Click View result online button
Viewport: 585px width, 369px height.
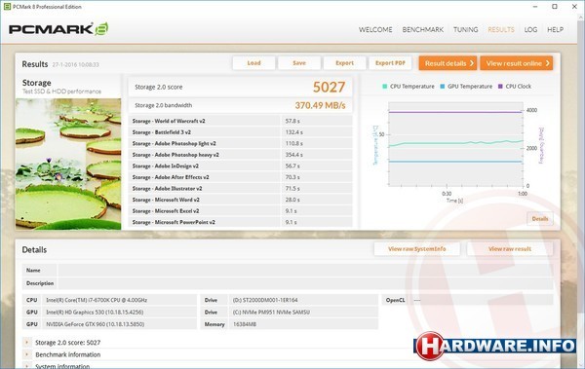[x=517, y=63]
